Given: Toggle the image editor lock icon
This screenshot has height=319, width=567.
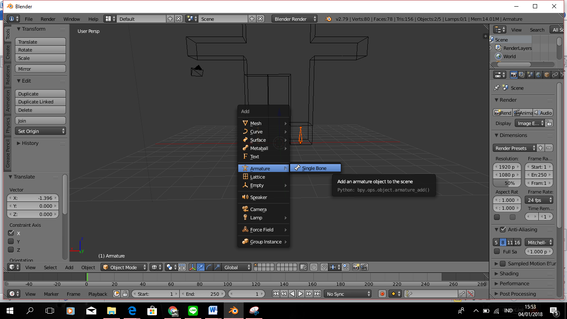Looking at the screenshot, I should pyautogui.click(x=549, y=123).
